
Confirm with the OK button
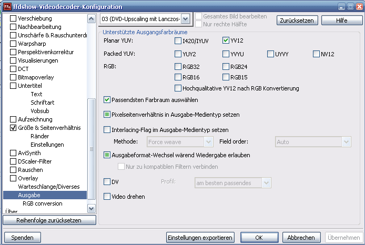coord(259,238)
